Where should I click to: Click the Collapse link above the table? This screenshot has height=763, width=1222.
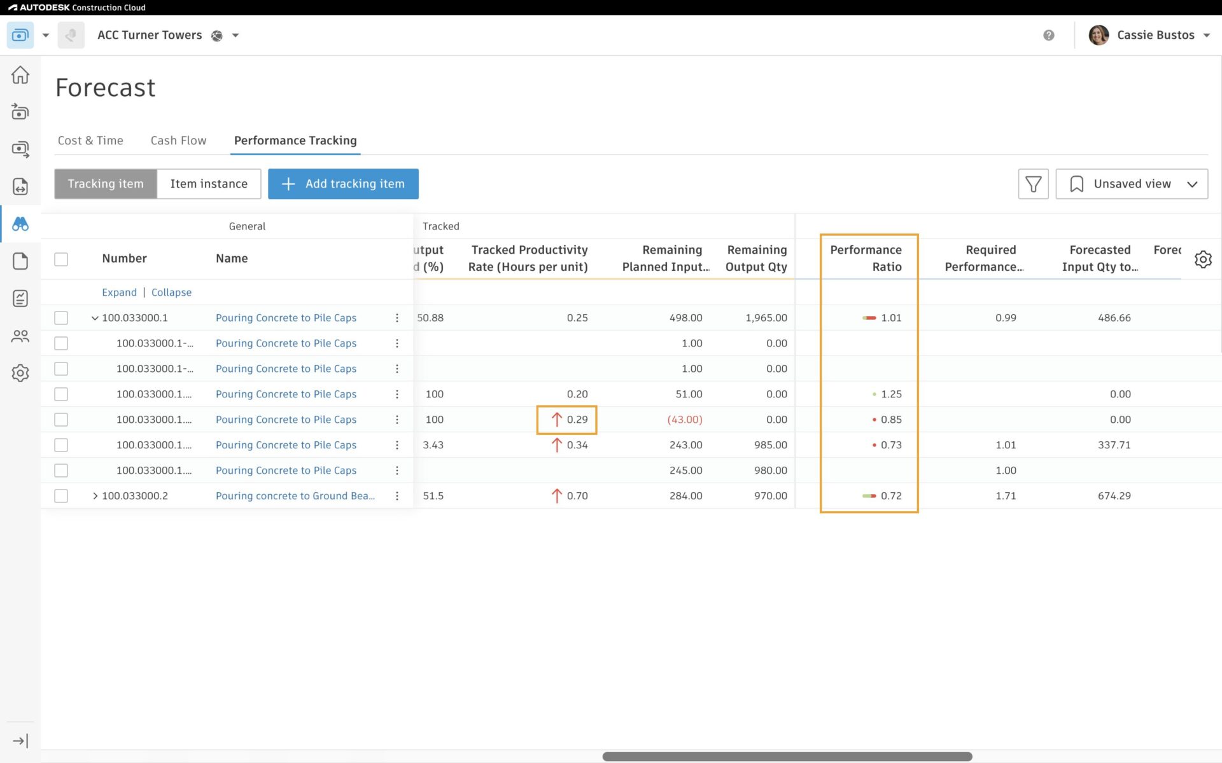pyautogui.click(x=171, y=292)
